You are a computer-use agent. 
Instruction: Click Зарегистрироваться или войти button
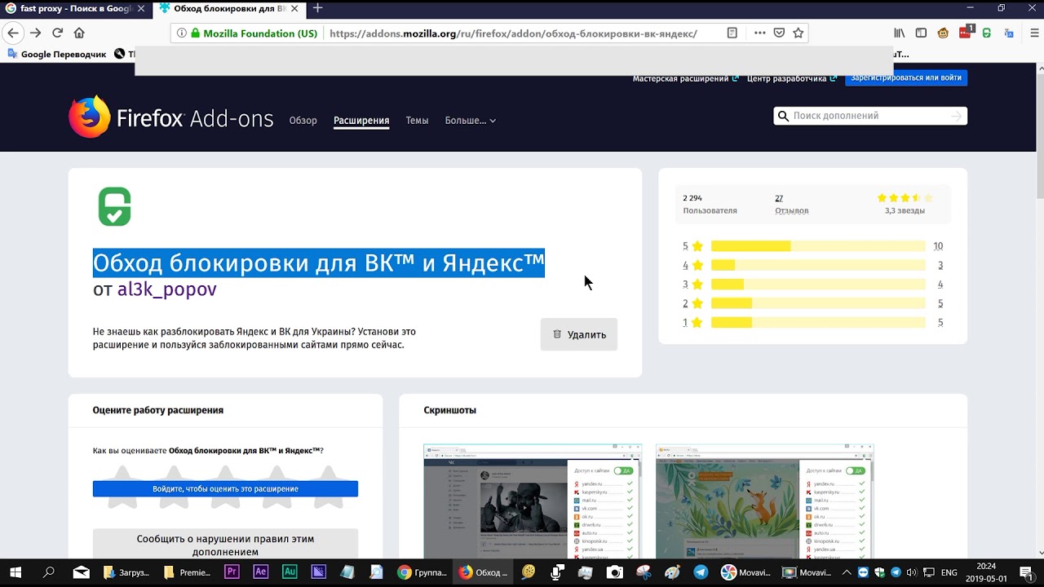(906, 78)
